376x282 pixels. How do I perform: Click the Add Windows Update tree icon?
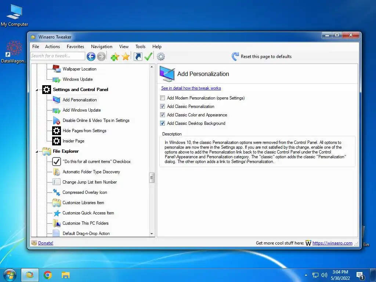[x=57, y=110]
